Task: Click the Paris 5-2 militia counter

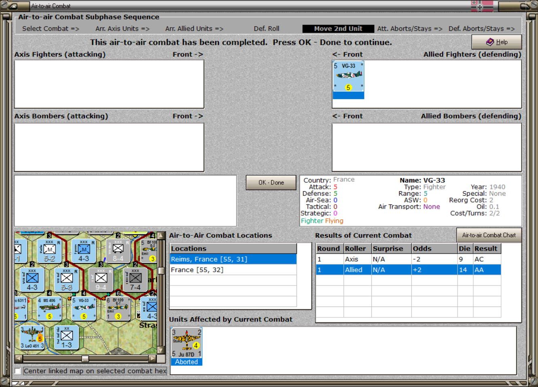Action: point(49,251)
